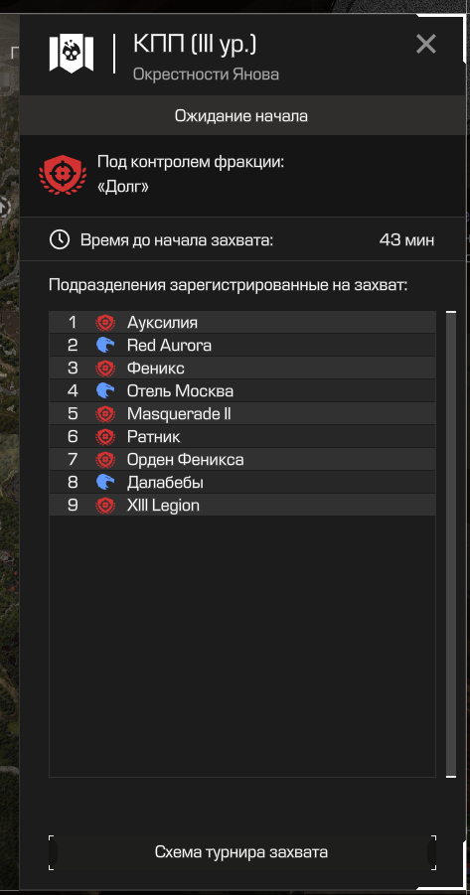Close the КПП info panel
The height and width of the screenshot is (895, 470).
coord(426,44)
